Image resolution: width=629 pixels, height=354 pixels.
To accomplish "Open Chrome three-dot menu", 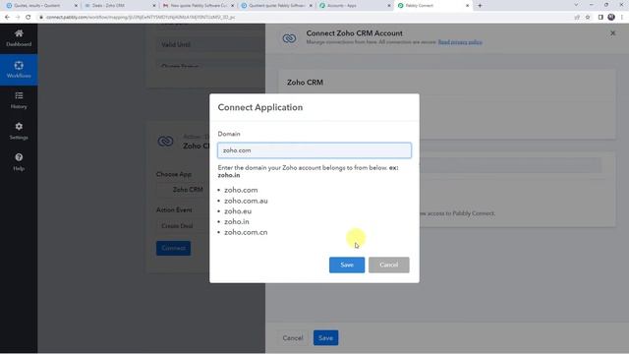I will [622, 18].
